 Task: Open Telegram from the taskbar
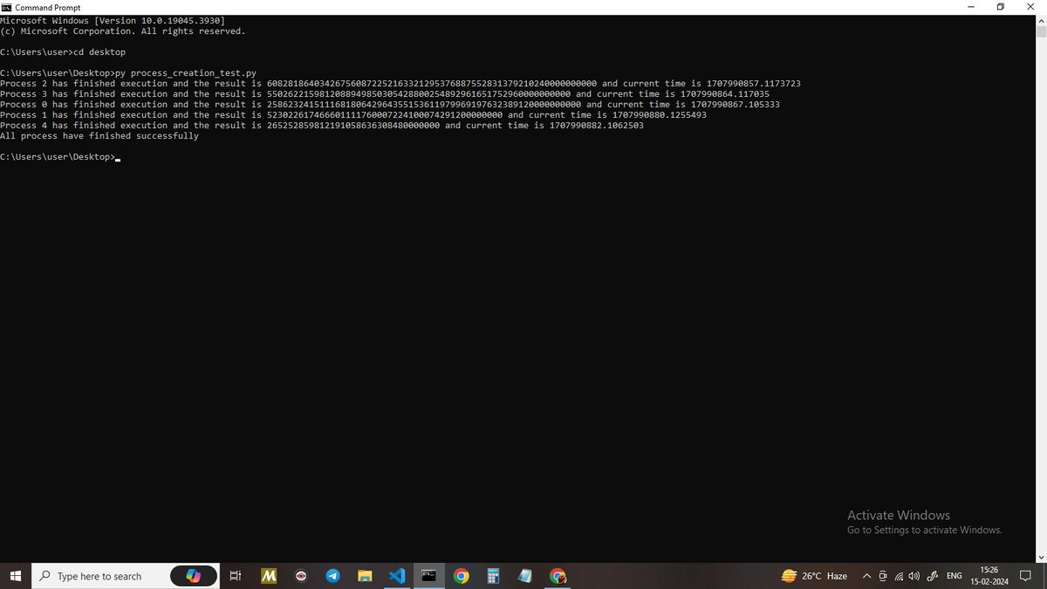point(332,576)
